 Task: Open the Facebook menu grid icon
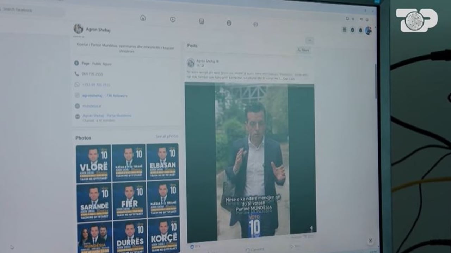(345, 30)
